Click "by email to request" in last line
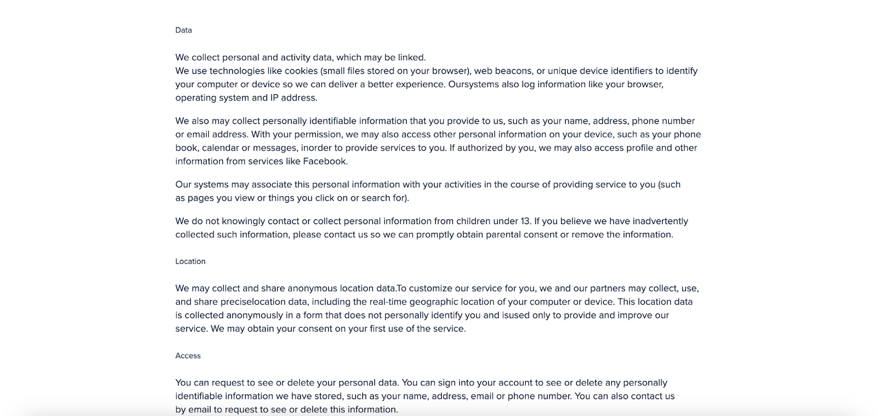Image resolution: width=877 pixels, height=416 pixels. [x=215, y=409]
